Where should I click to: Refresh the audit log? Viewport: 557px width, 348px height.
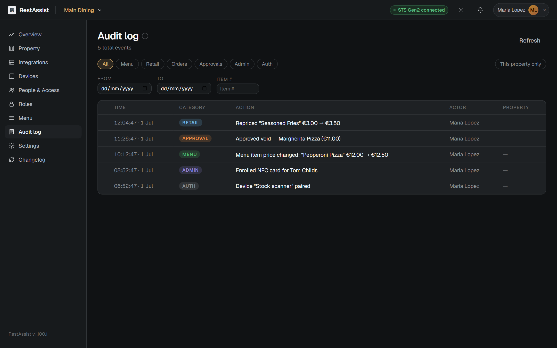click(x=530, y=40)
